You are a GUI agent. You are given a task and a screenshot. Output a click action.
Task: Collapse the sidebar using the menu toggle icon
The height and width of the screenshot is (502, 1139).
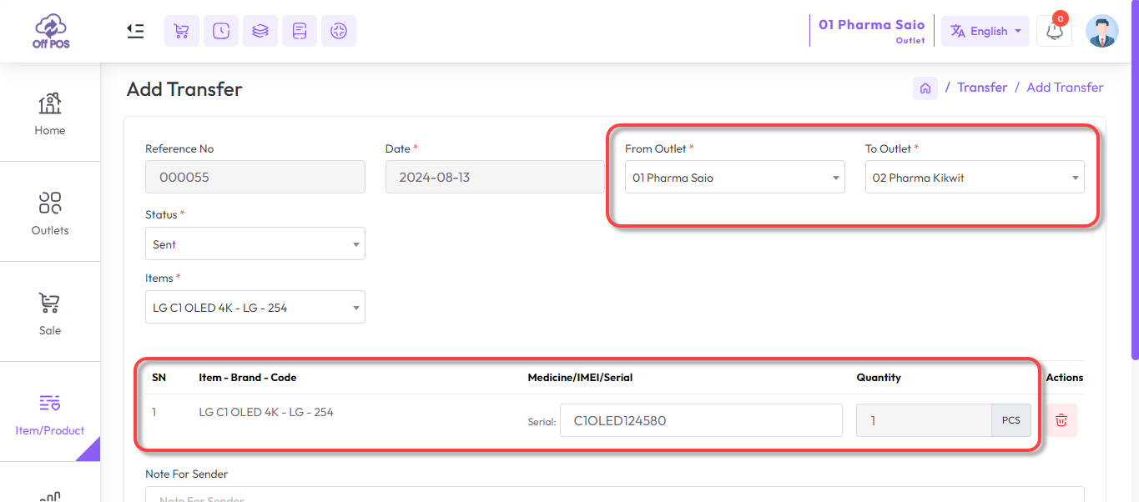pos(135,31)
